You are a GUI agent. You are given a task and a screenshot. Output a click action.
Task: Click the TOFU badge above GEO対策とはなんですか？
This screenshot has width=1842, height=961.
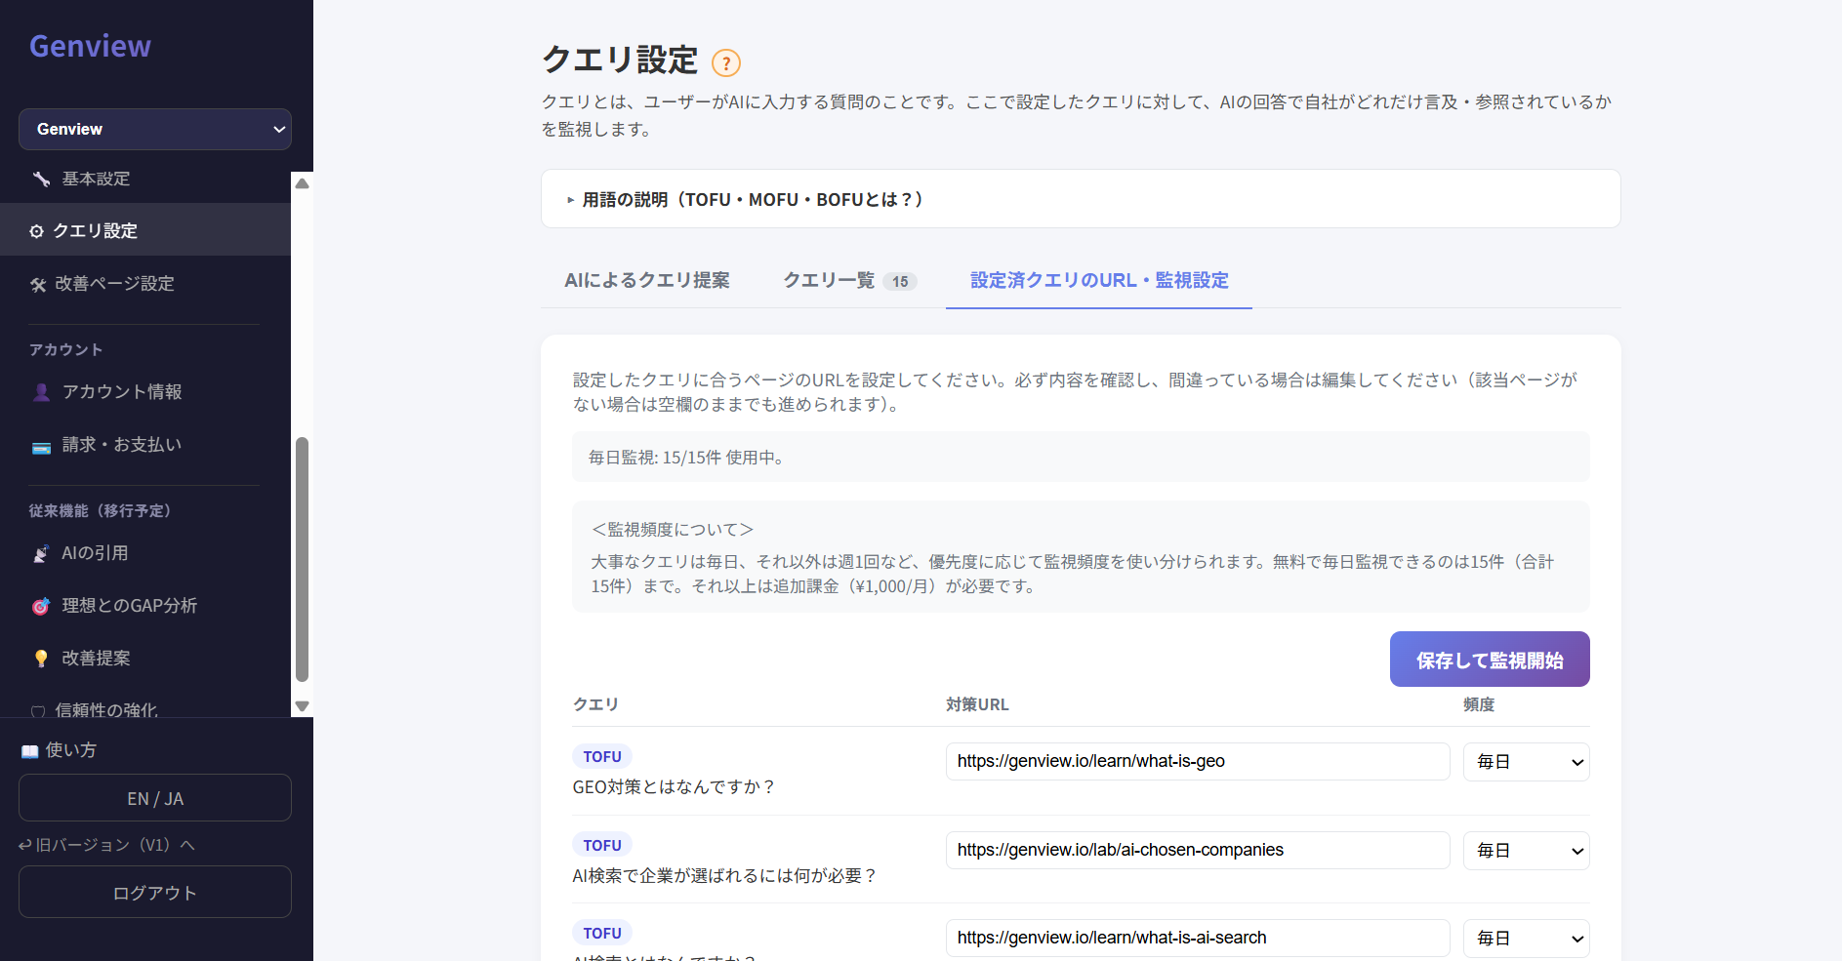(602, 757)
